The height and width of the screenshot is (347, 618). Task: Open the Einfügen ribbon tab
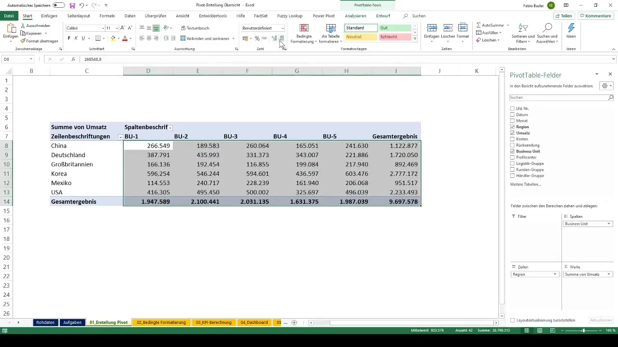pyautogui.click(x=49, y=16)
